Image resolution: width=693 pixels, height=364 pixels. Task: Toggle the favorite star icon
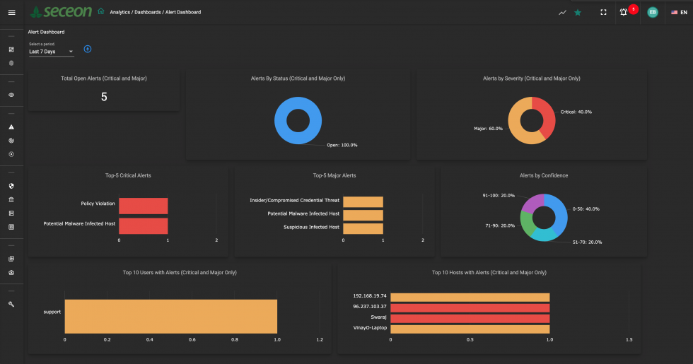(x=578, y=12)
